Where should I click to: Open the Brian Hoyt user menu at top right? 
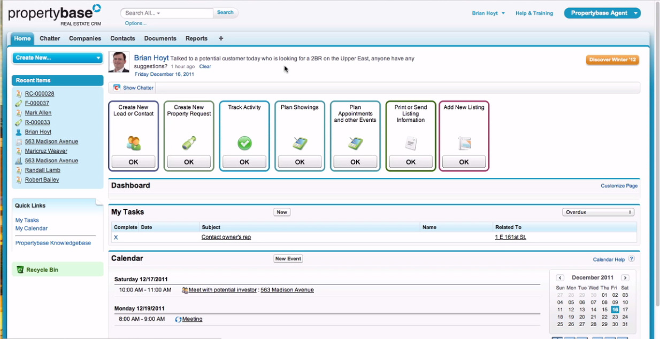point(488,13)
